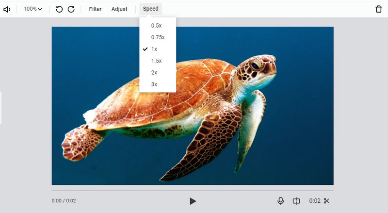Click the redo arrow icon

pos(71,9)
